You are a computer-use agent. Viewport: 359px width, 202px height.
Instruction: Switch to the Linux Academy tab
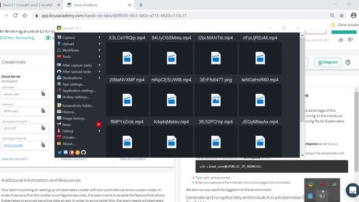coord(99,5)
